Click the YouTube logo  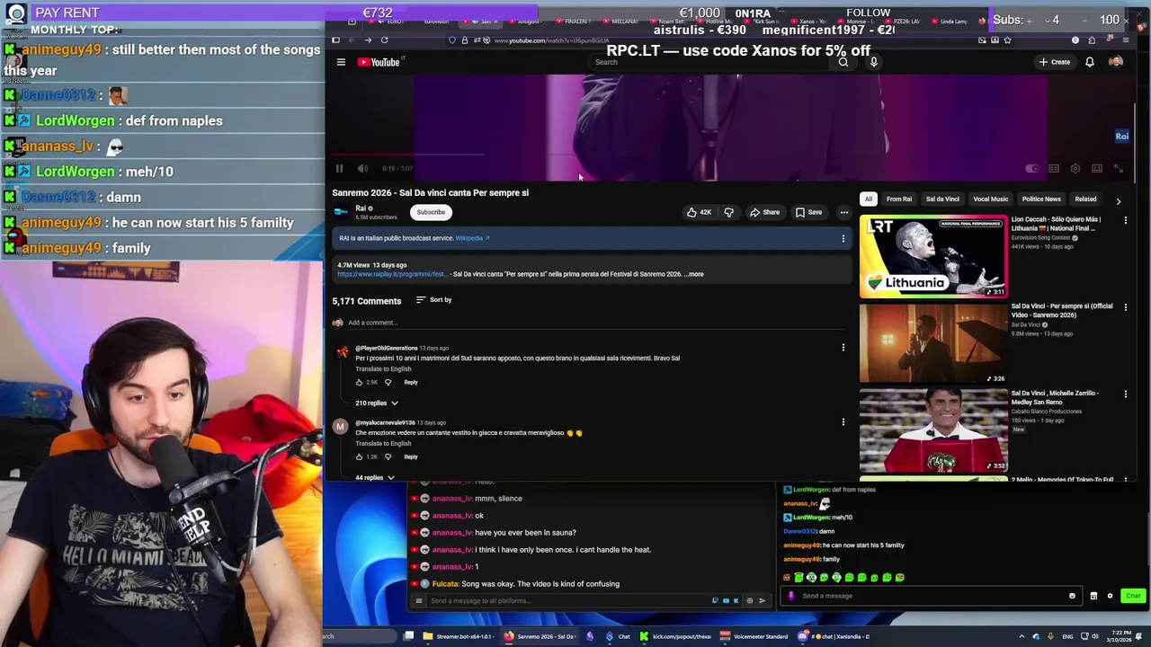379,62
